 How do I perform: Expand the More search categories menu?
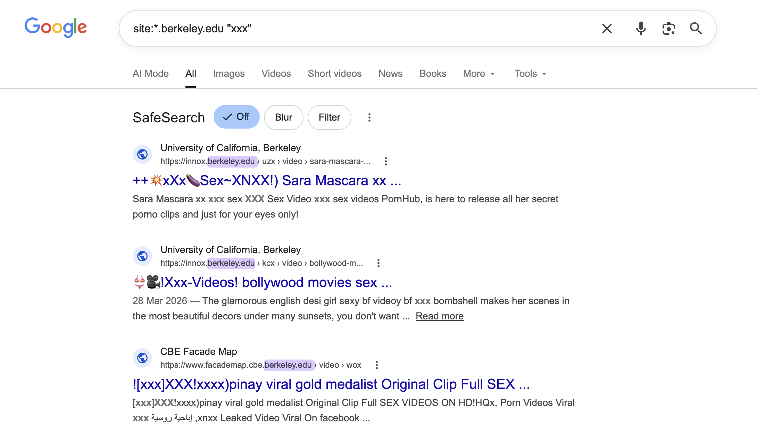tap(479, 73)
